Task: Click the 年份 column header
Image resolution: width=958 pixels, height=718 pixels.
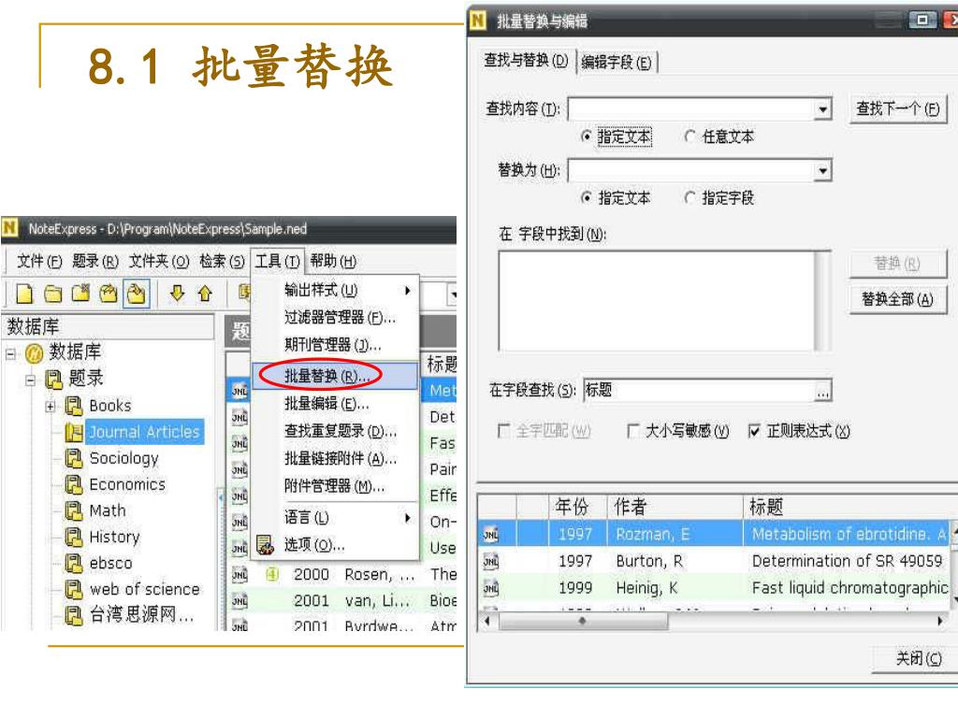Action: coord(572,506)
